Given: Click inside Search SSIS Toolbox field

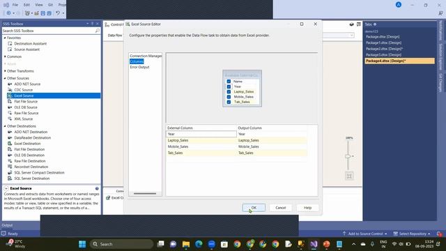Looking at the screenshot, I should 48,31.
